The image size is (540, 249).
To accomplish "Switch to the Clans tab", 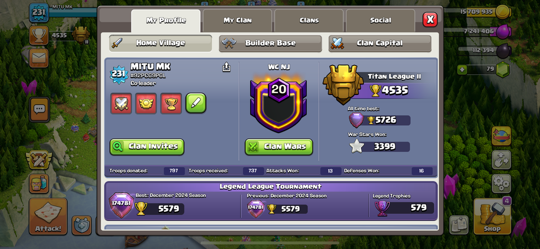I will pyautogui.click(x=309, y=20).
